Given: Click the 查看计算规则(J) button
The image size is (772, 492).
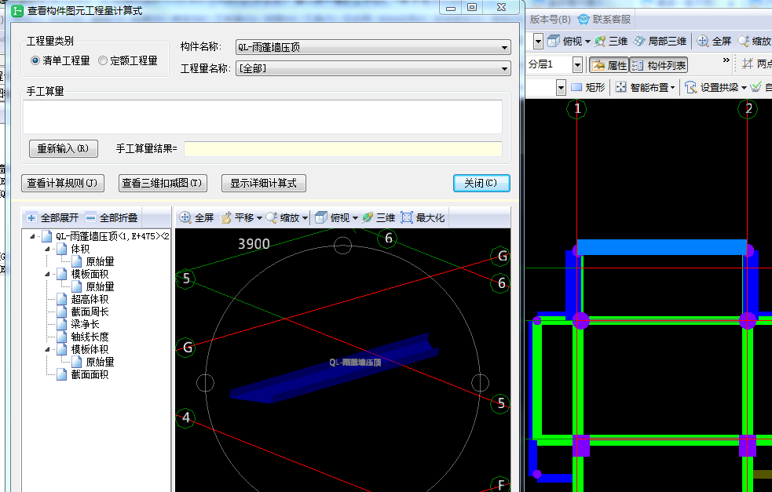Looking at the screenshot, I should 63,183.
